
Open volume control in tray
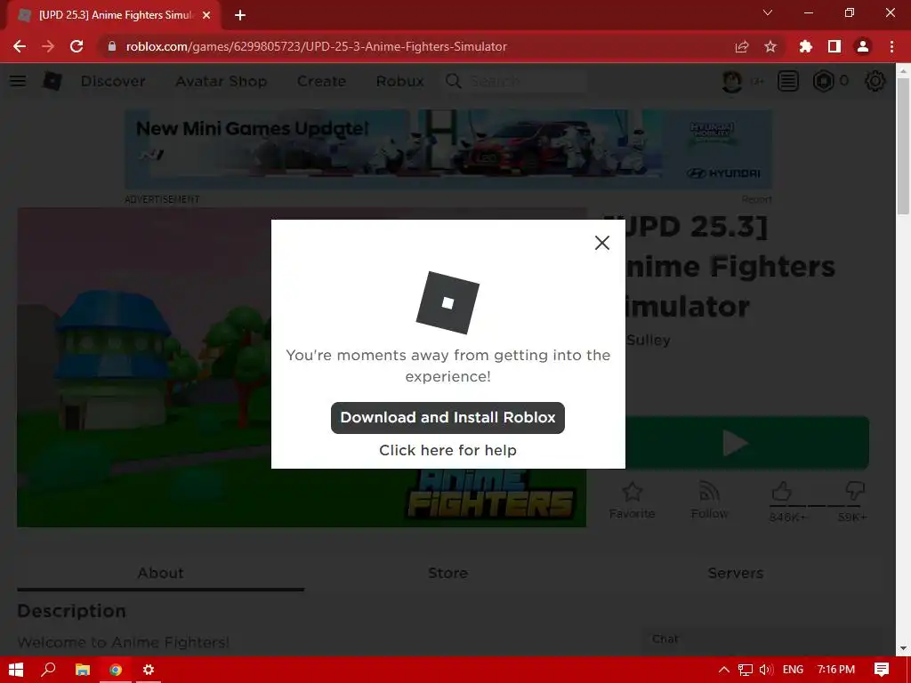(x=766, y=670)
